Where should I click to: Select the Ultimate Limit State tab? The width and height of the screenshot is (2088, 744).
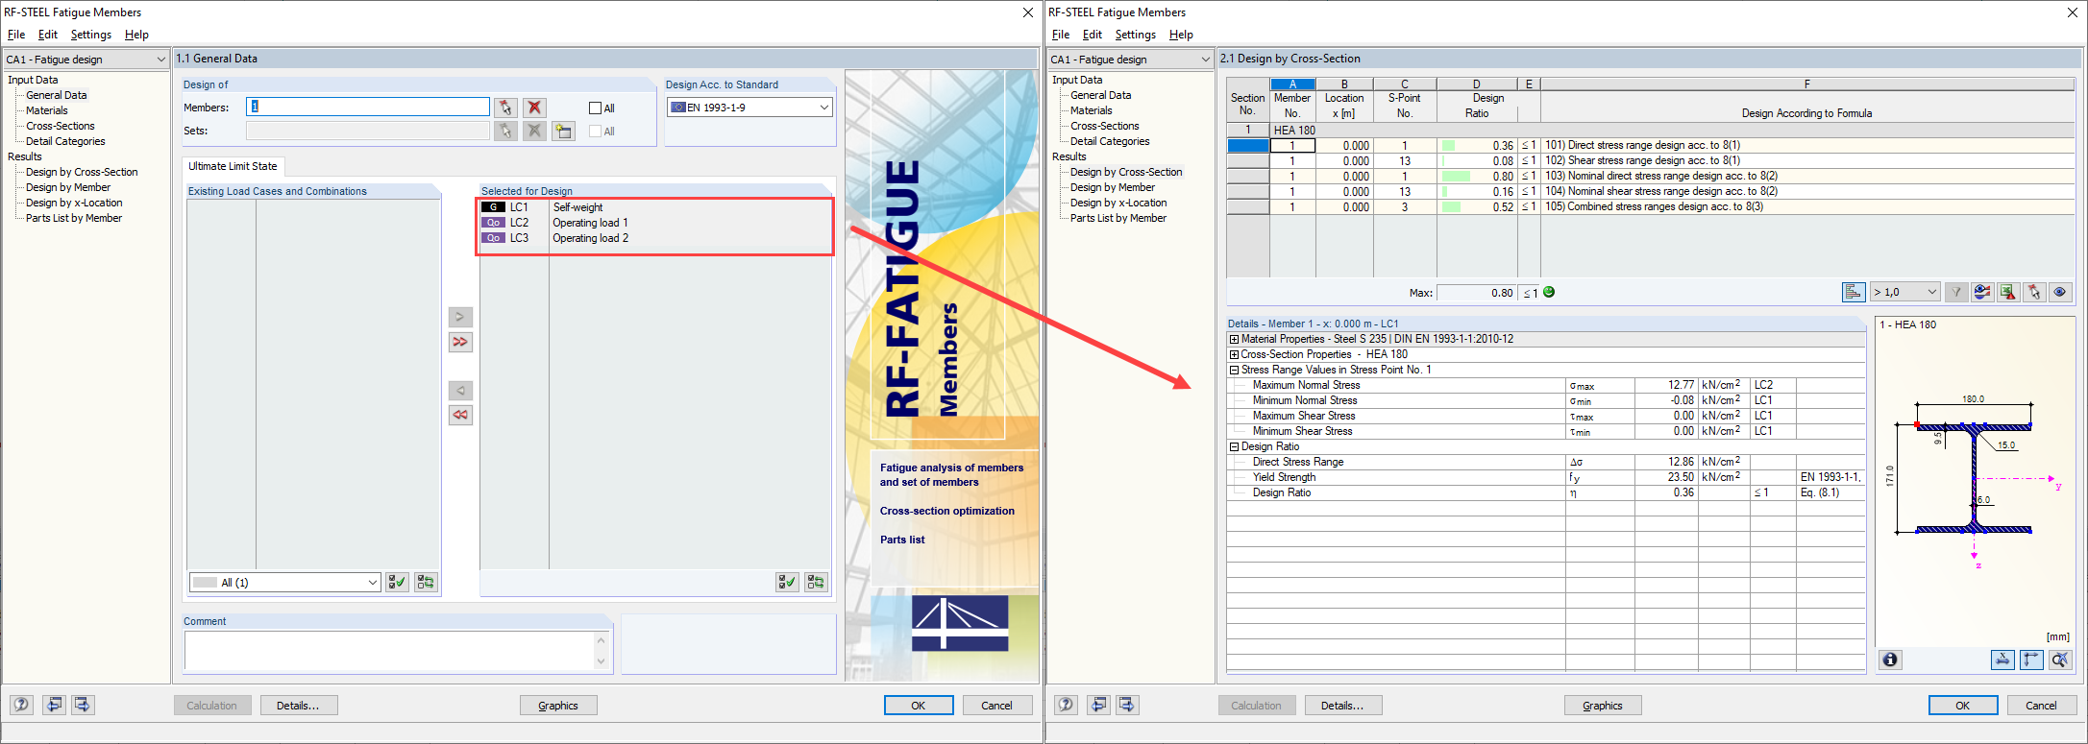point(233,166)
